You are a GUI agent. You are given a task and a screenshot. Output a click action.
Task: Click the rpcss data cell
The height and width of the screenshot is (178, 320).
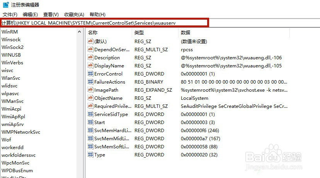(187, 50)
